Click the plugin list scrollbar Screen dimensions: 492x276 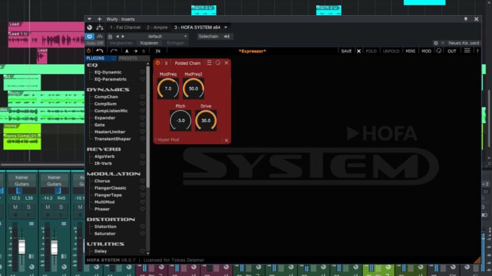[148, 127]
